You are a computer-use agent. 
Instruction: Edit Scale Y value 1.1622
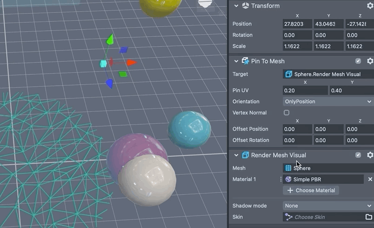[329, 46]
